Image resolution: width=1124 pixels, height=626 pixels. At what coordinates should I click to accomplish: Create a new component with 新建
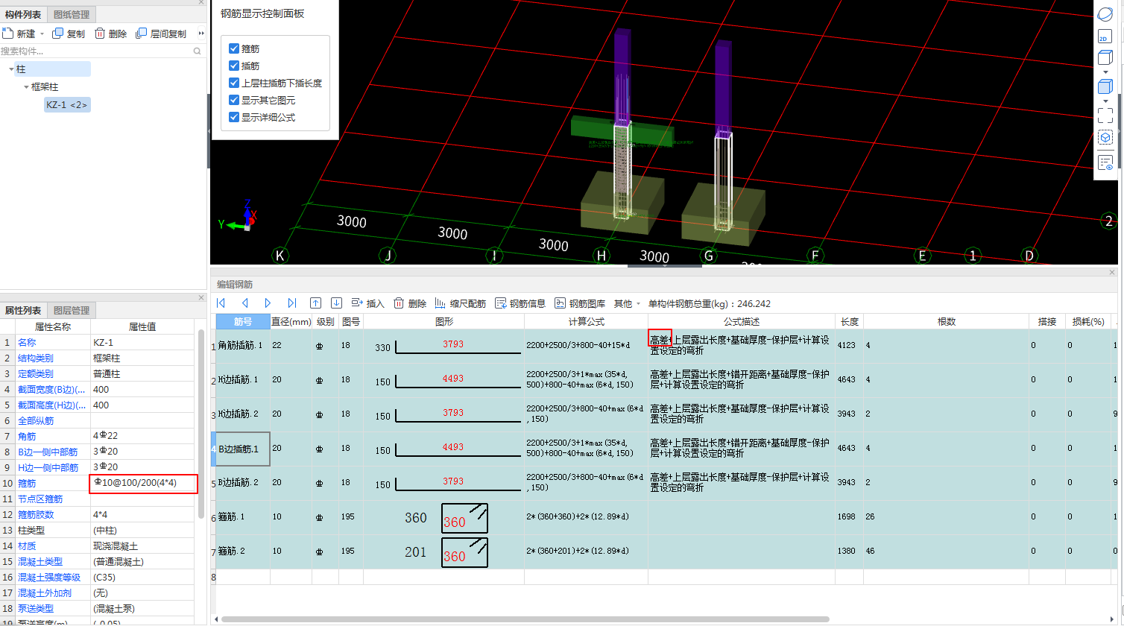click(19, 34)
